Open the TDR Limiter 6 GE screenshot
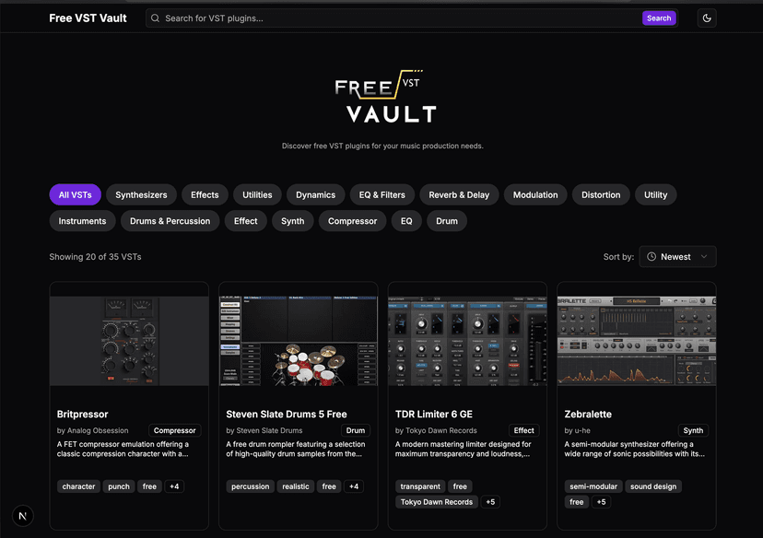The width and height of the screenshot is (763, 538). pos(467,341)
